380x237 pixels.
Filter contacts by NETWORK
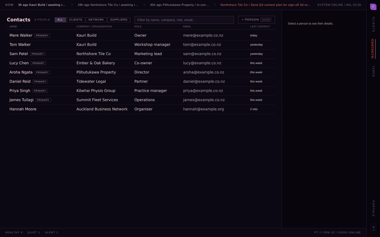(x=96, y=20)
